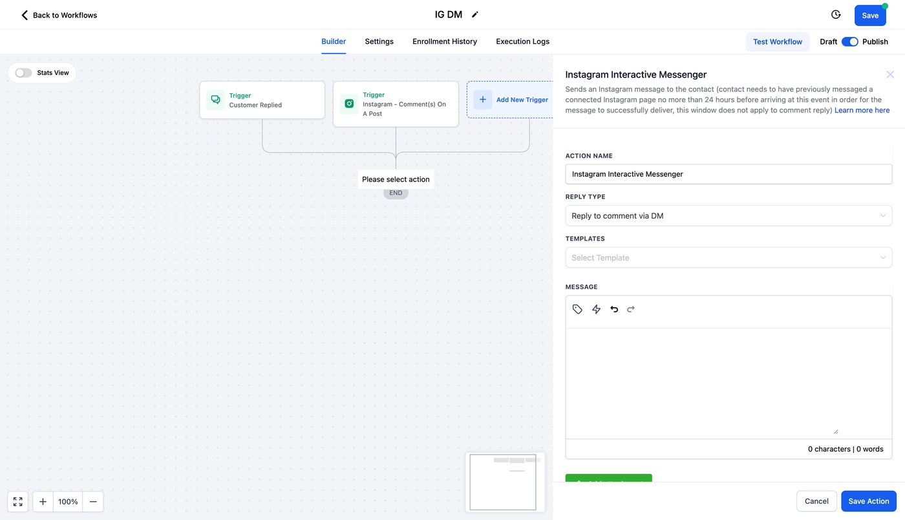The image size is (905, 520).
Task: Toggle the Draft/Publish switch
Action: pos(849,41)
